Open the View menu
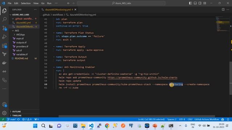This screenshot has width=232, height=130. (x=36, y=3)
